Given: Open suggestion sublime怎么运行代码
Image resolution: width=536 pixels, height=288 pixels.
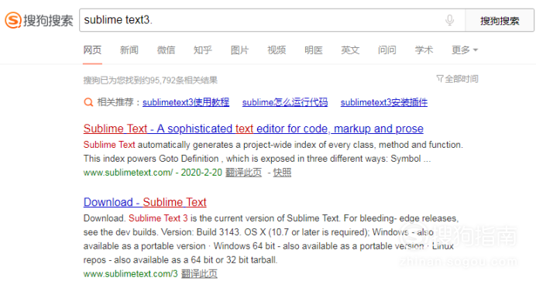Looking at the screenshot, I should point(285,102).
